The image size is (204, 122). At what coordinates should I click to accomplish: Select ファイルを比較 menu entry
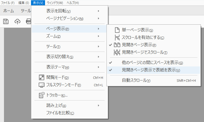pyautogui.click(x=60, y=113)
